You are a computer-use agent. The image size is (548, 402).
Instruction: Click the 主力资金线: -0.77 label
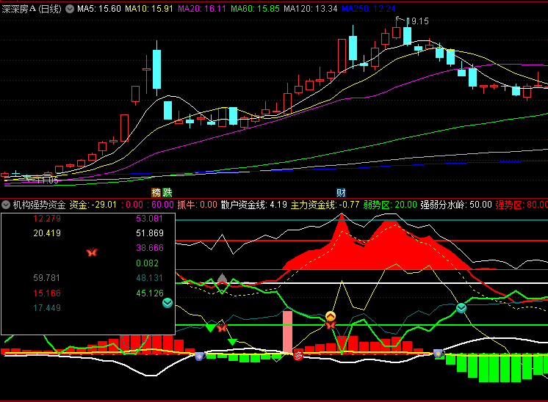point(325,205)
